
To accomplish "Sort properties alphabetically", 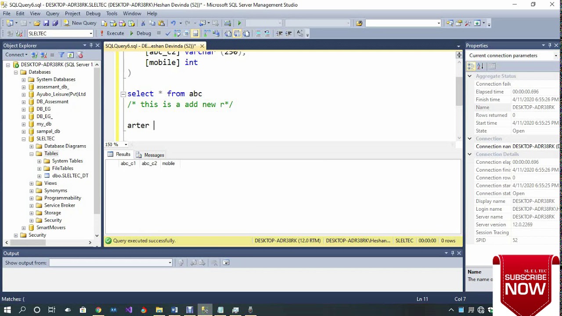I will (x=480, y=66).
